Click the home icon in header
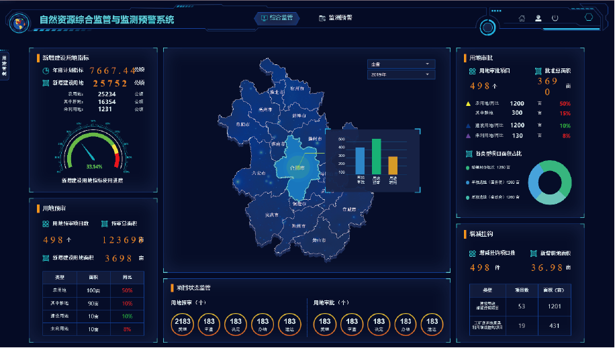Viewport: 615px width, 348px height. pos(522,18)
